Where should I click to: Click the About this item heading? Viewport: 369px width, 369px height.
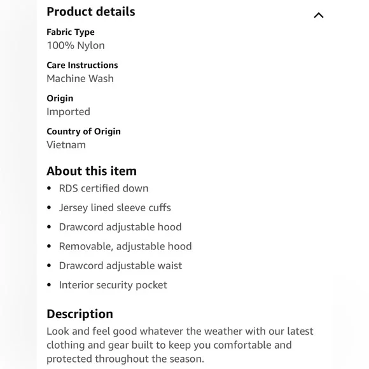(x=92, y=171)
